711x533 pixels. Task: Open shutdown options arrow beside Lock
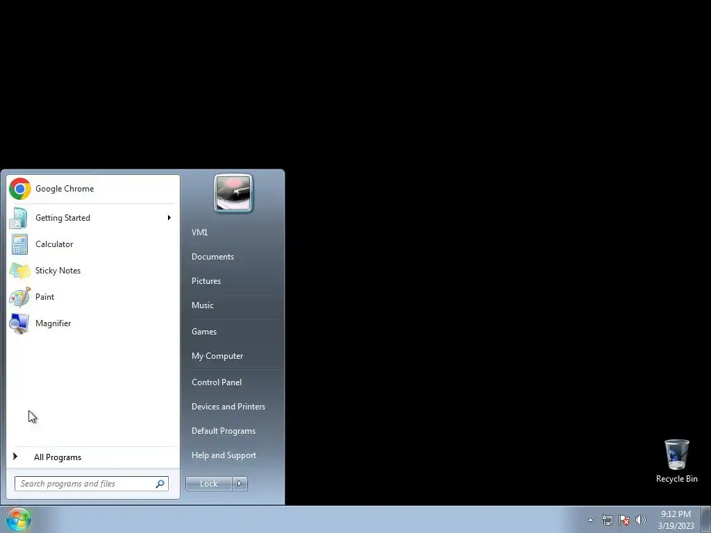[x=240, y=484]
